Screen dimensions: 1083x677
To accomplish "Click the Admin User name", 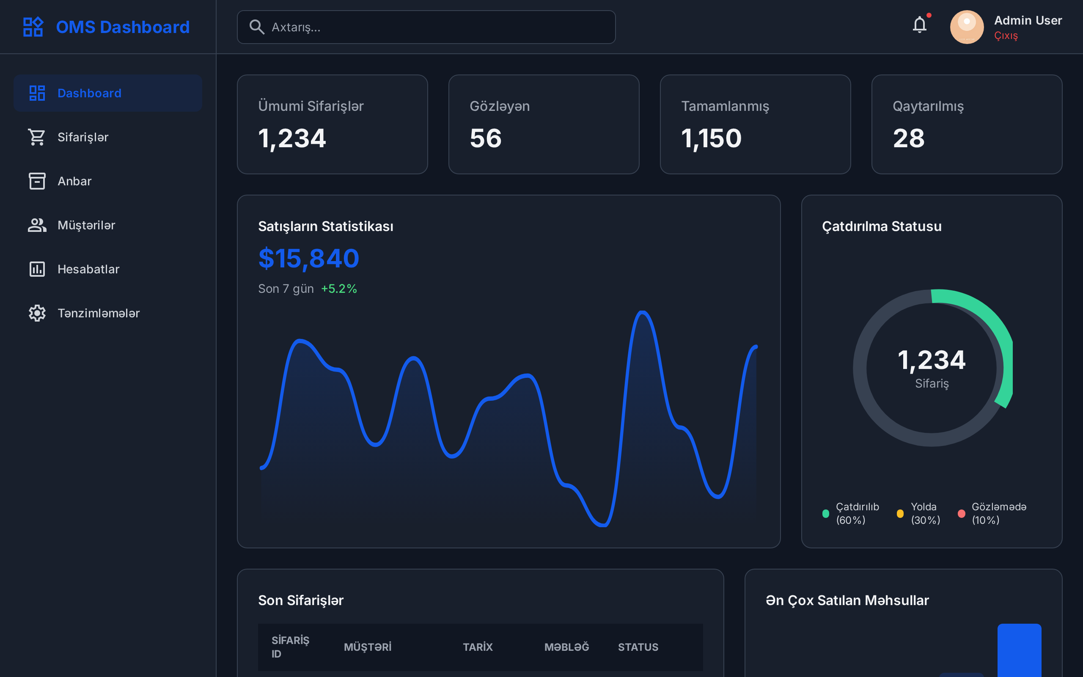I will (1028, 20).
